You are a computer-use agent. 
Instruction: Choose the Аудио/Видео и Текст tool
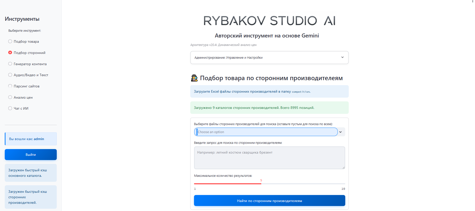10,75
